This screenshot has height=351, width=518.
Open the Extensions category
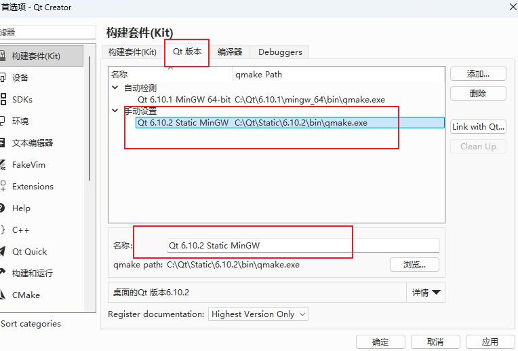(33, 186)
